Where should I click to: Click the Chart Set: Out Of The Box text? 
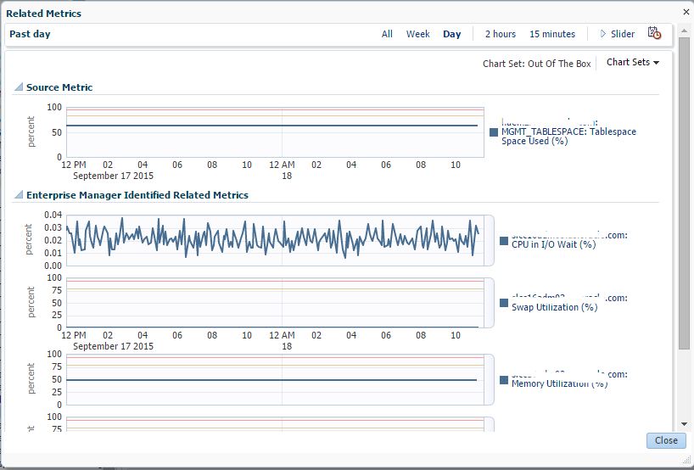[537, 64]
